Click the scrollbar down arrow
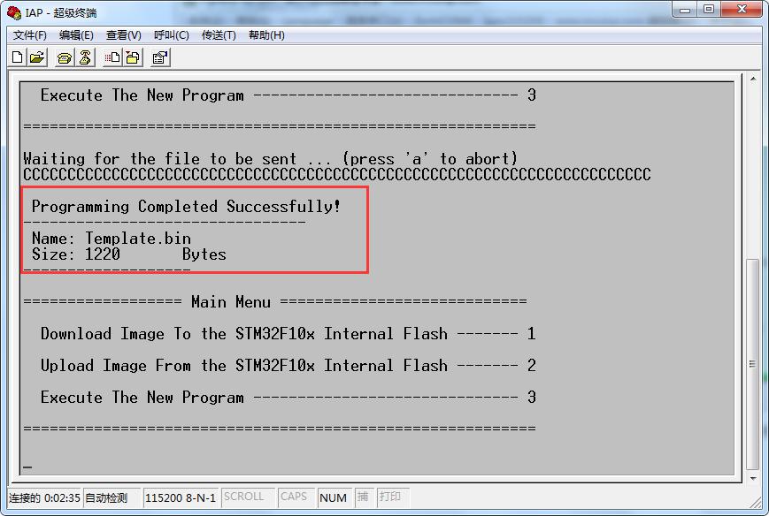The width and height of the screenshot is (769, 516). [753, 478]
